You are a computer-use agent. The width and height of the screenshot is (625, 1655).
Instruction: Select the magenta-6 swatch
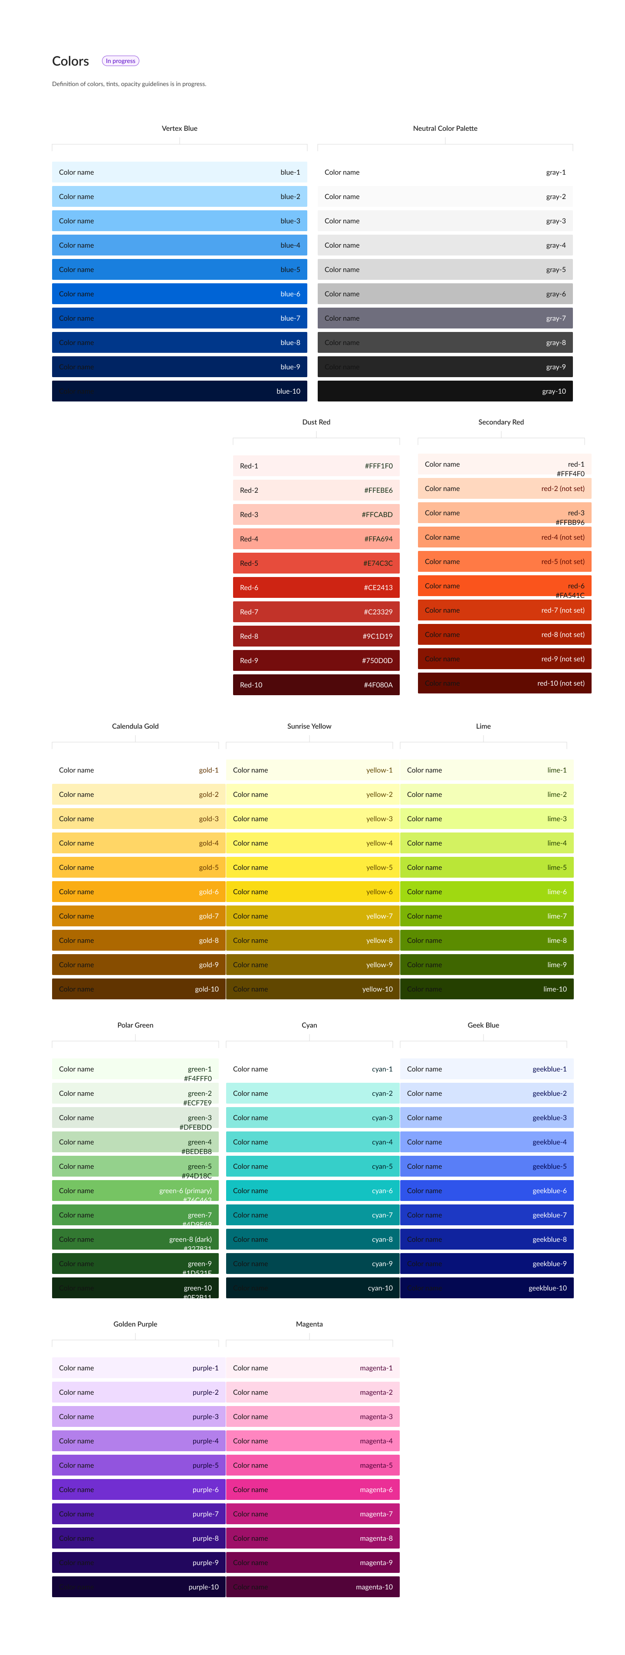(x=313, y=1489)
